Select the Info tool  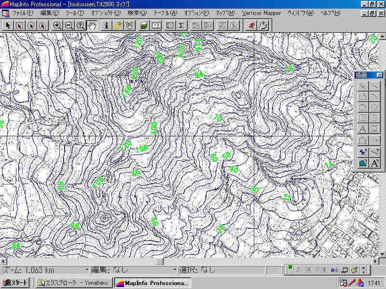pos(107,25)
